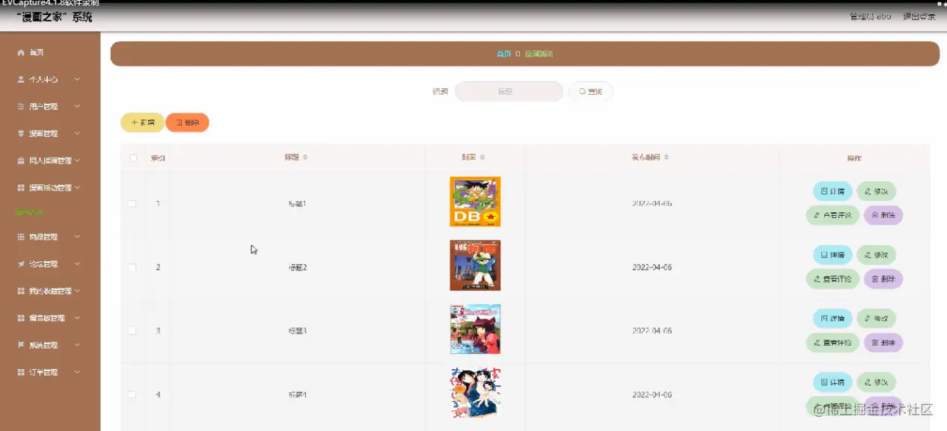Click 退出登录 in the top right
The height and width of the screenshot is (431, 947).
[919, 16]
